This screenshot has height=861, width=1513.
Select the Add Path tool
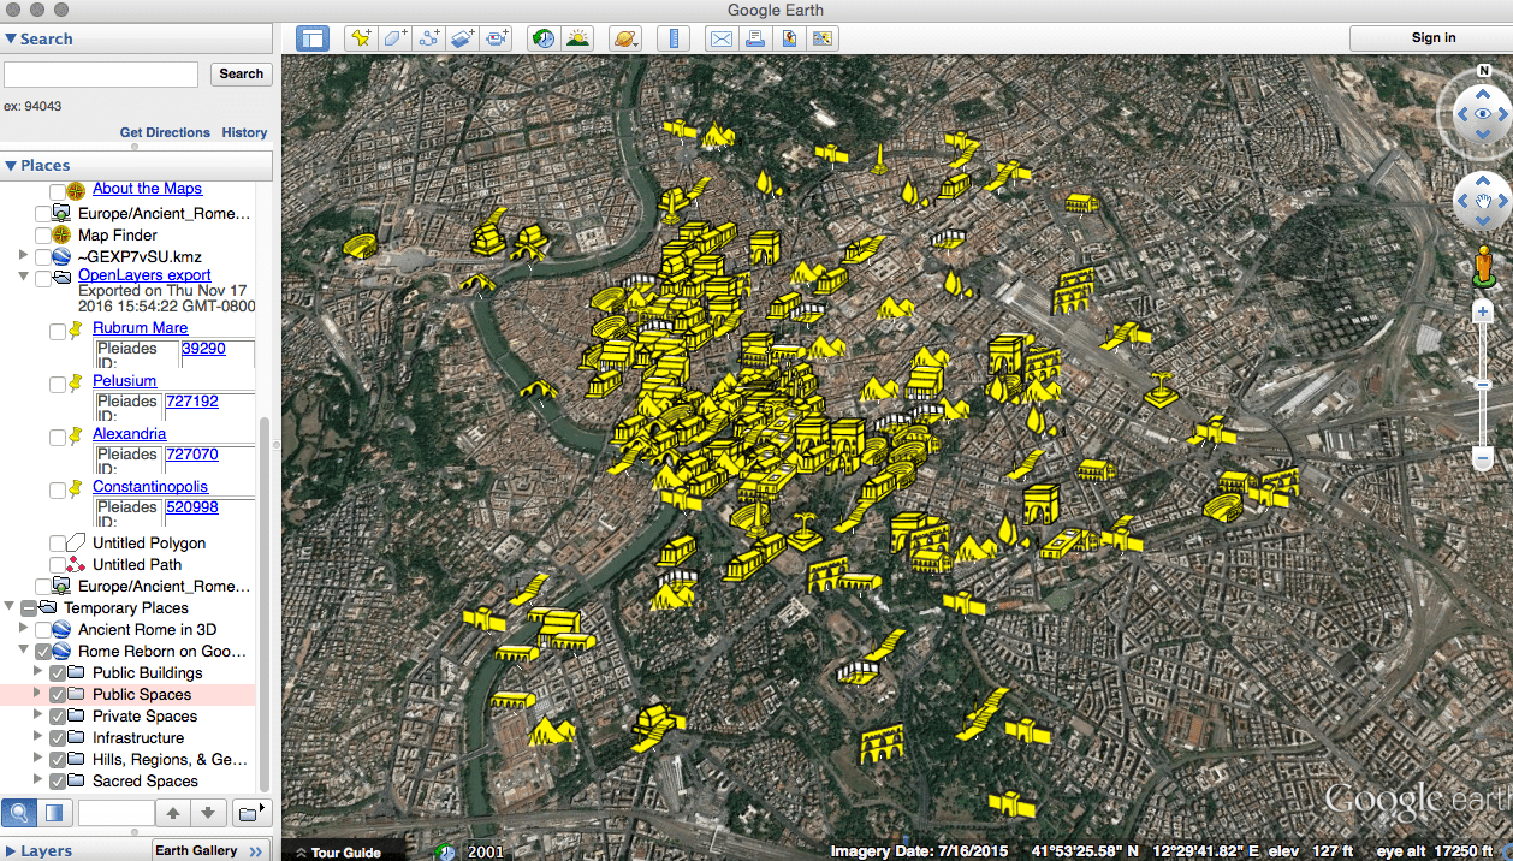pyautogui.click(x=429, y=38)
